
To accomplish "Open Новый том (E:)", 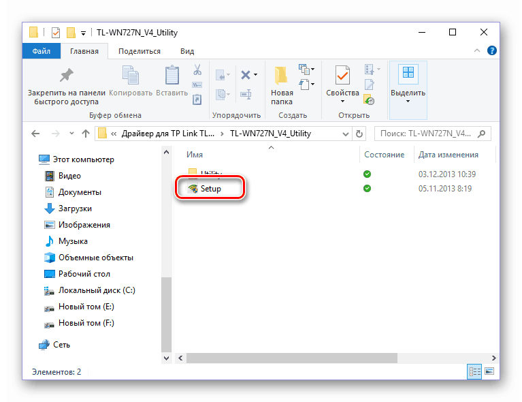I will click(x=79, y=307).
